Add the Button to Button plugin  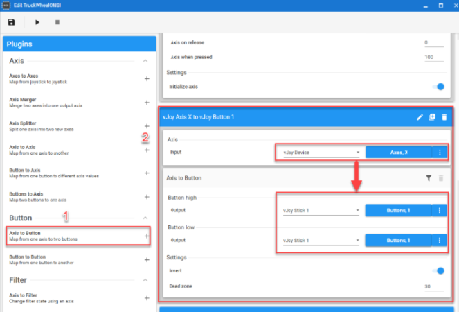147,259
